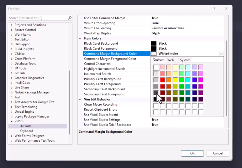Click the WhiteSmoke color preview box
The height and width of the screenshot is (168, 242).
coord(154,54)
